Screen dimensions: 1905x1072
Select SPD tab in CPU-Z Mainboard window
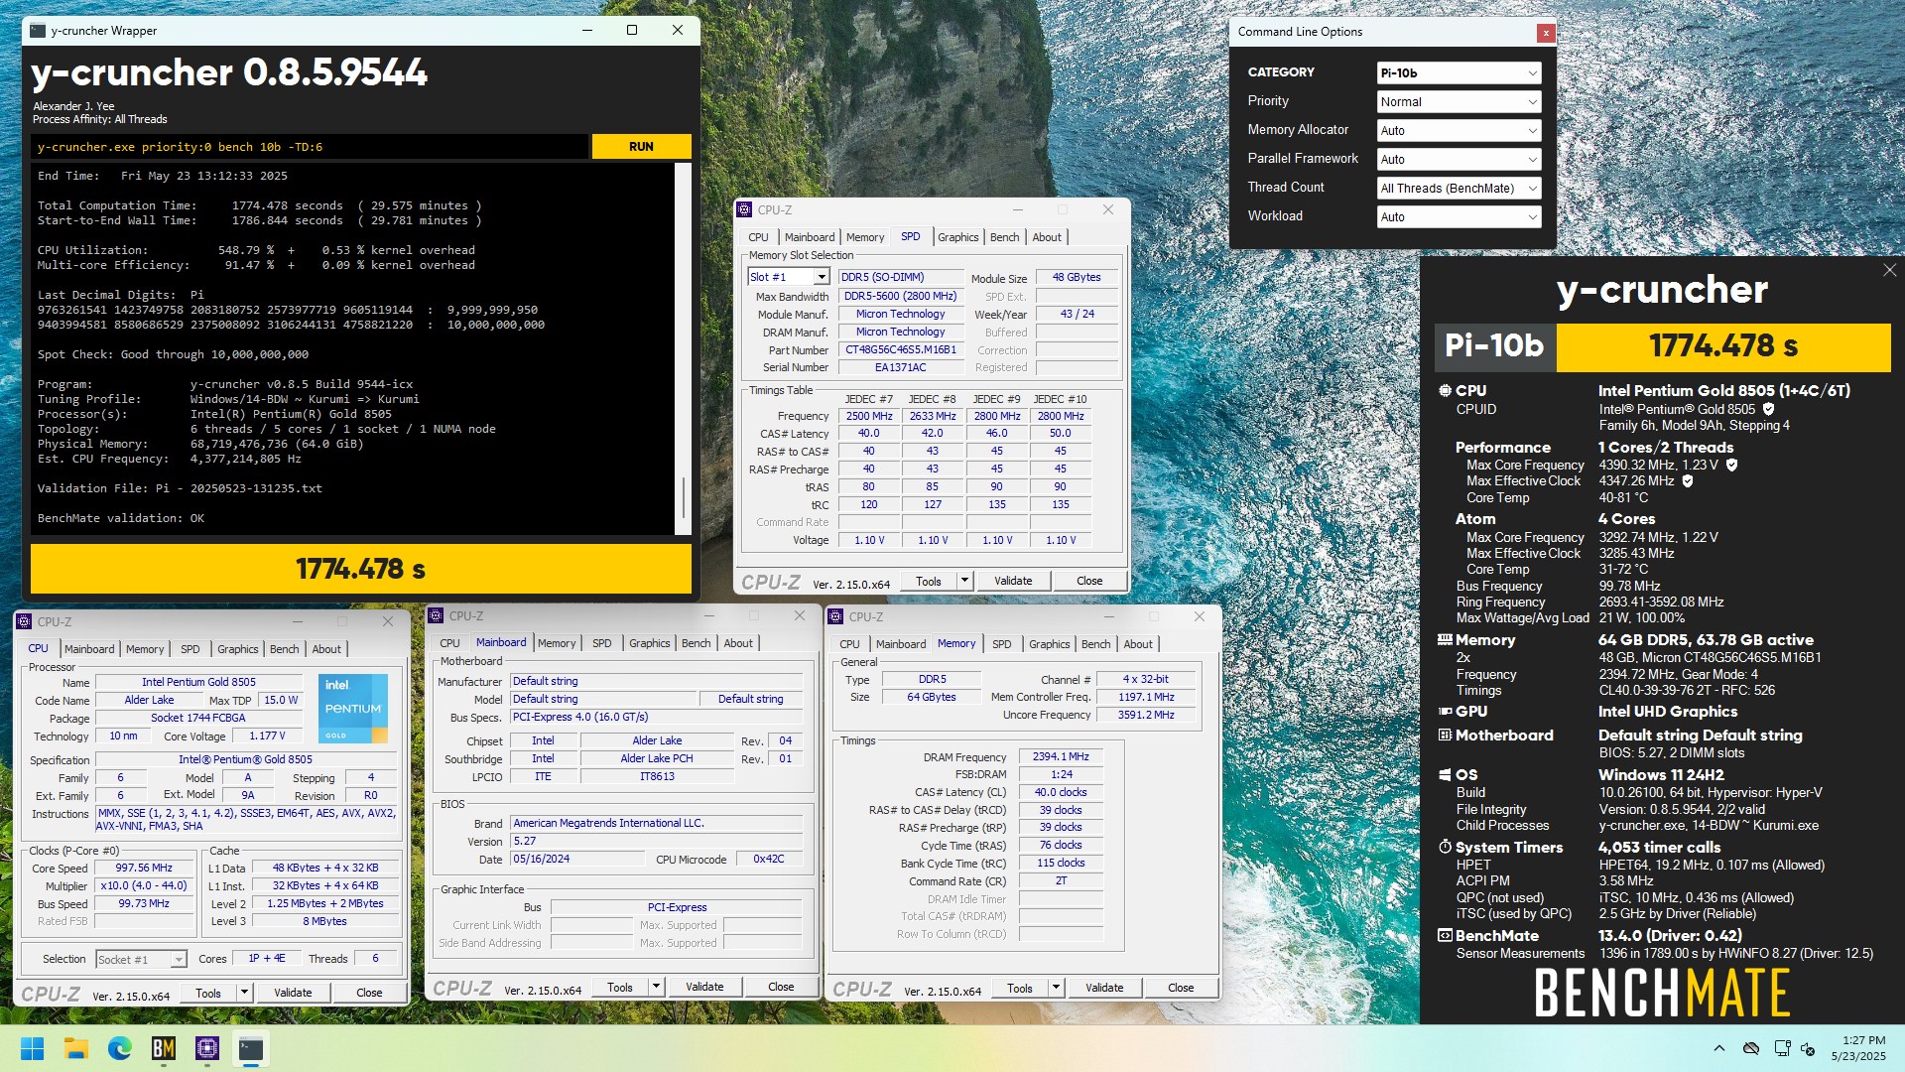tap(601, 643)
